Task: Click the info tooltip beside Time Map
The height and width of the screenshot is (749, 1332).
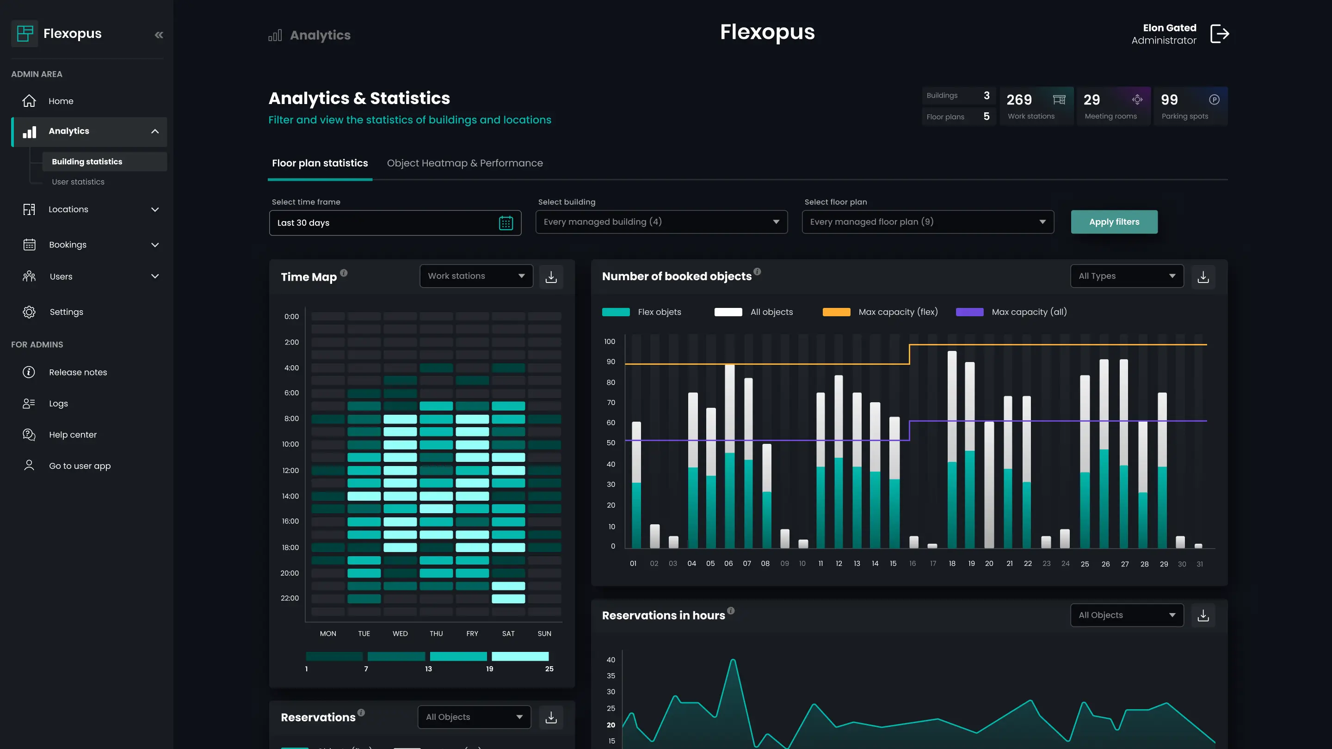Action: pyautogui.click(x=345, y=272)
